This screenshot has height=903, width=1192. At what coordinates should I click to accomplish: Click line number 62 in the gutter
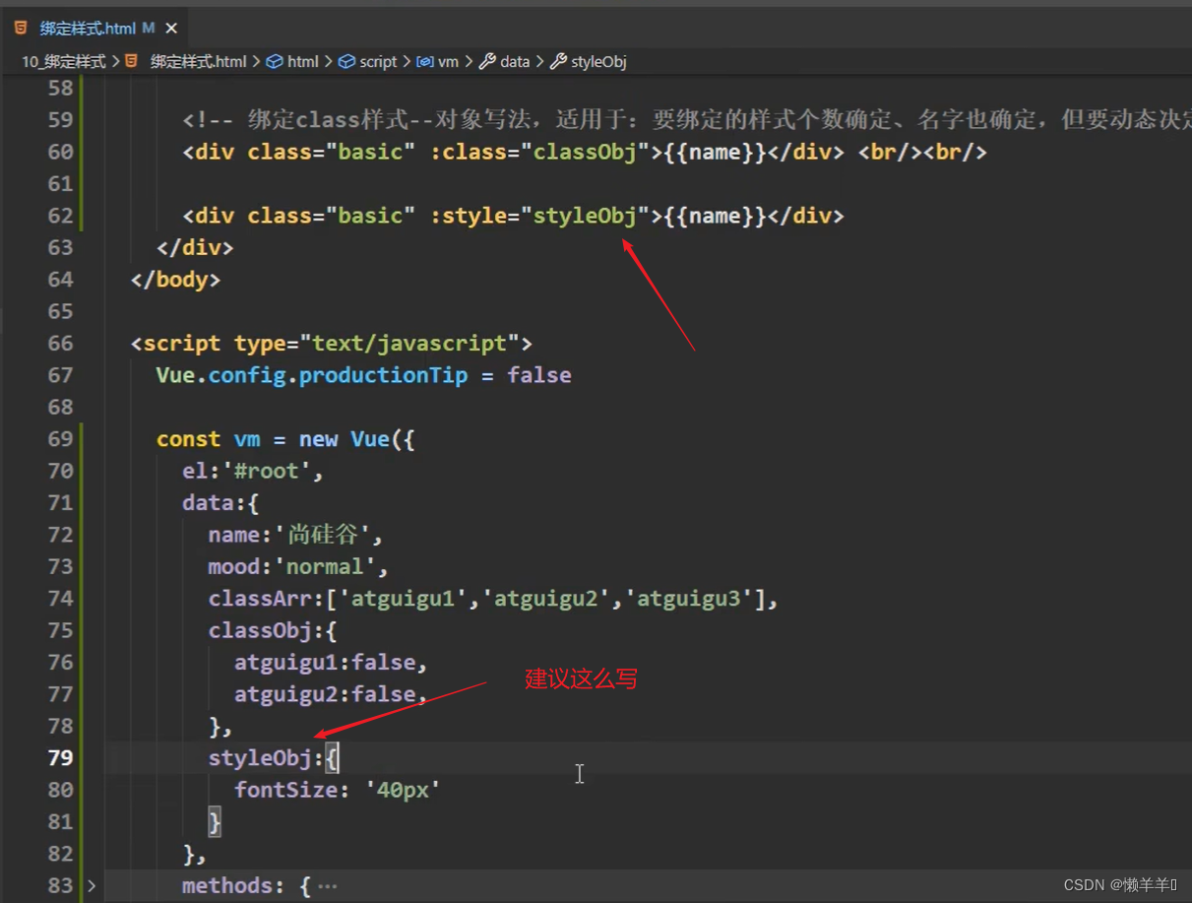coord(61,216)
